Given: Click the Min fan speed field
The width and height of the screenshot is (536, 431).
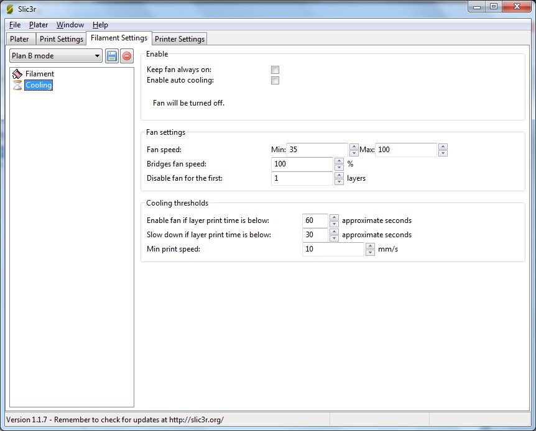Looking at the screenshot, I should point(317,150).
